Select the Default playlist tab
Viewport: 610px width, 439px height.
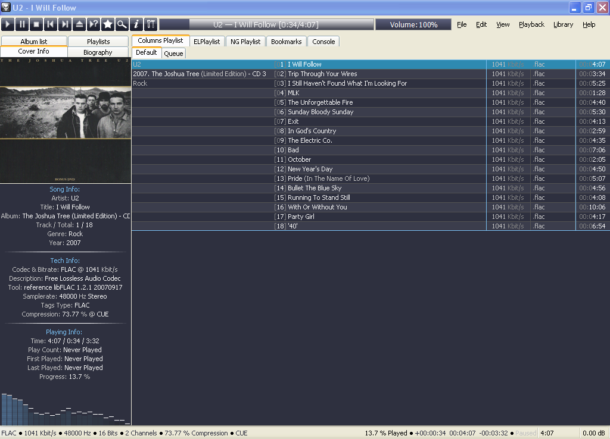[x=147, y=52]
